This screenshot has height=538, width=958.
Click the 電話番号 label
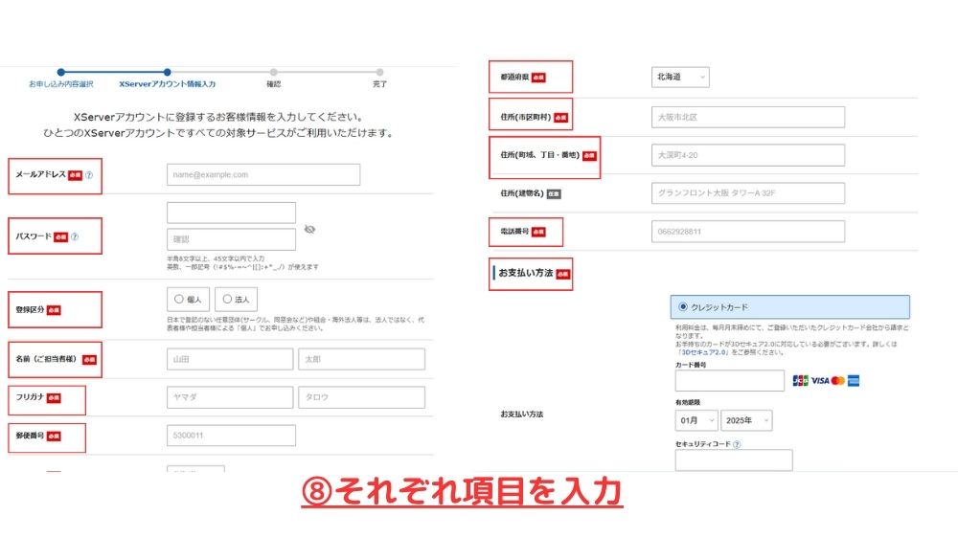(x=514, y=232)
